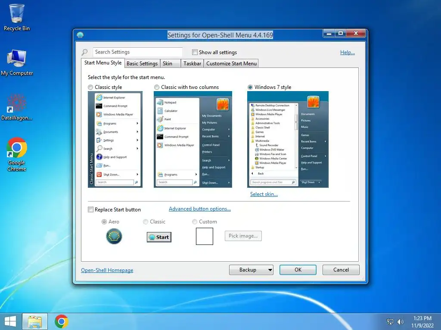Open the Help link

pos(348,52)
